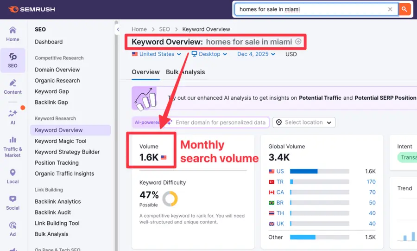Click the Keyword Difficulty donut chart
This screenshot has width=417, height=251.
coord(170,199)
